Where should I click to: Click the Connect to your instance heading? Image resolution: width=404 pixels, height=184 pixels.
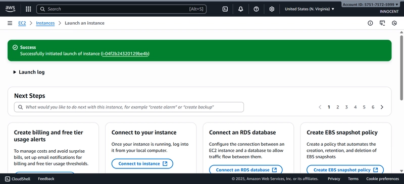(144, 133)
